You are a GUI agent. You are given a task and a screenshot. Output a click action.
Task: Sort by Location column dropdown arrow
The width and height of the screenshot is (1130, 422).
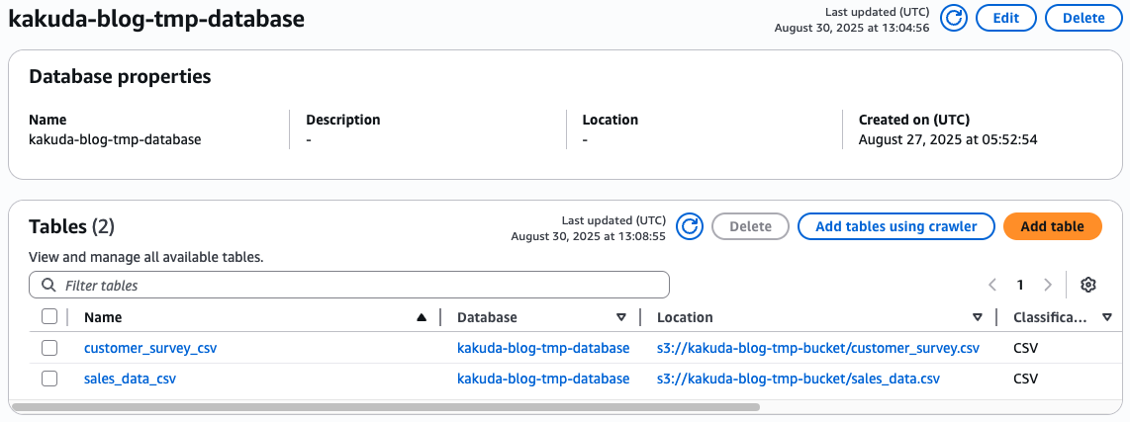click(x=978, y=317)
